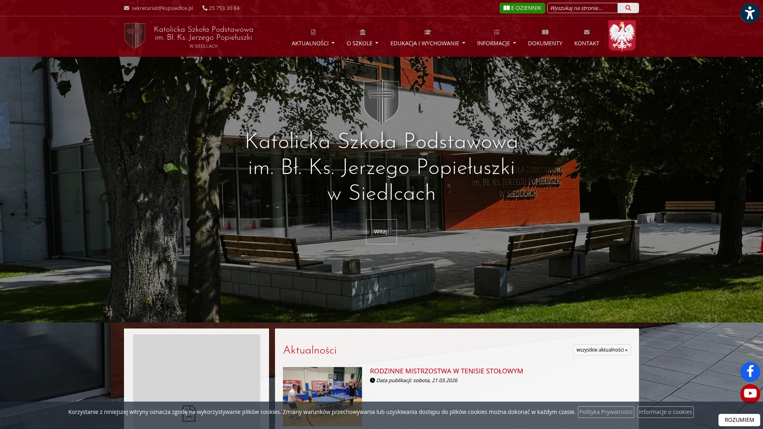Expand the O SZKOLE dropdown menu
This screenshot has height=429, width=763.
[362, 43]
